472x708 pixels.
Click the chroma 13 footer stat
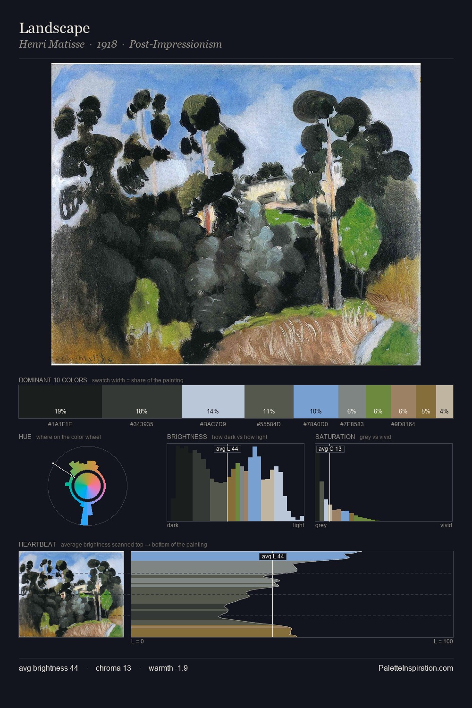[113, 668]
